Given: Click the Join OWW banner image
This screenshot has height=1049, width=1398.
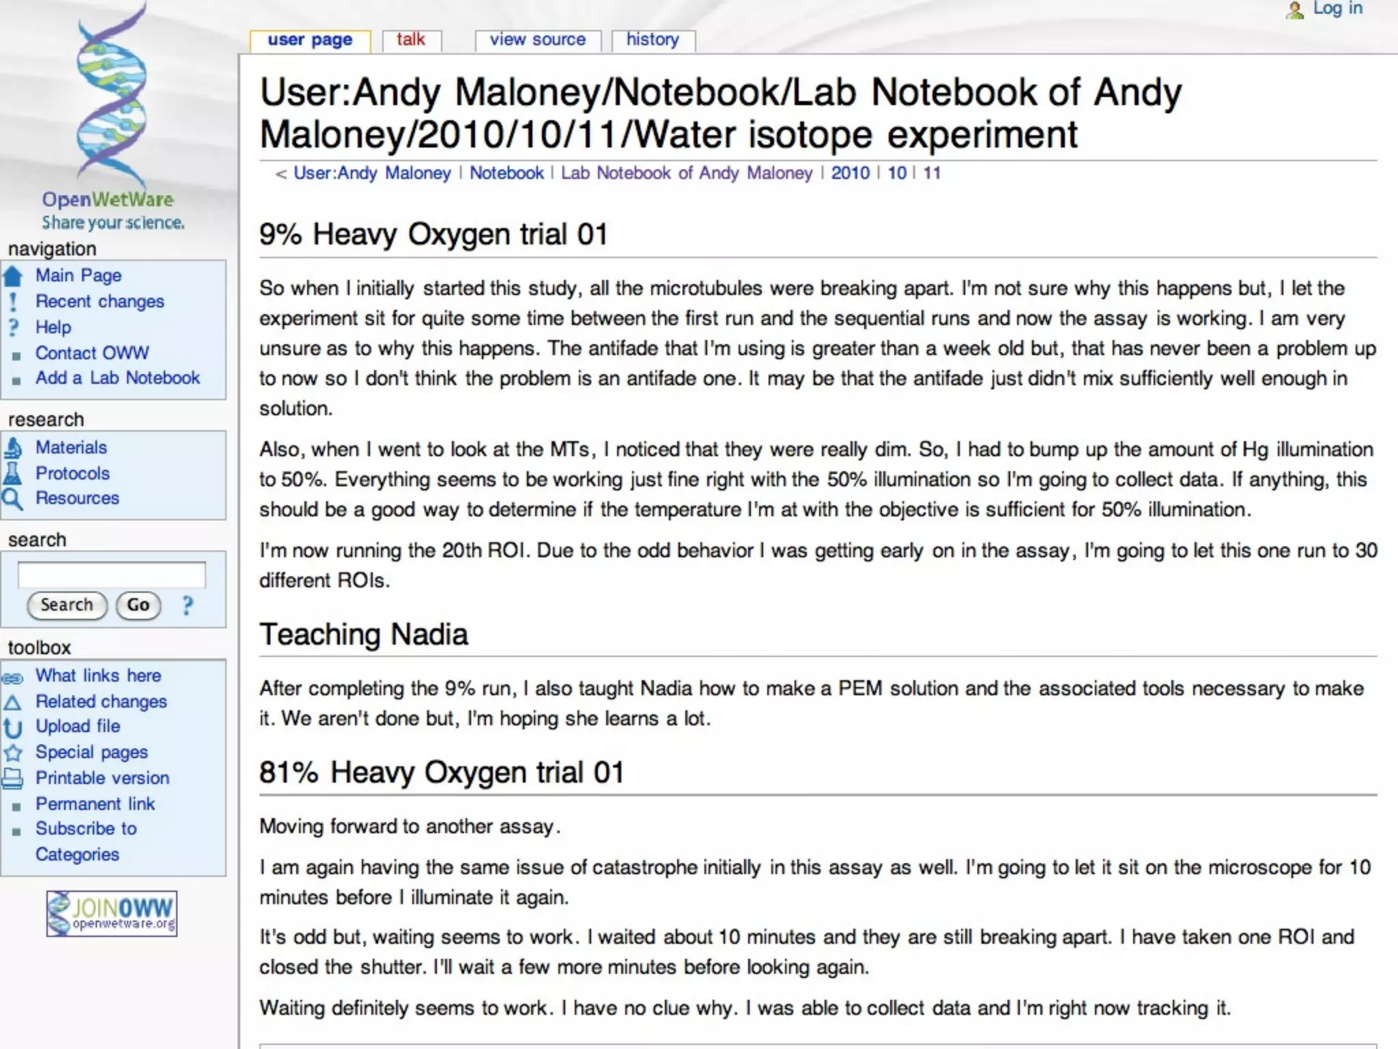Looking at the screenshot, I should [x=112, y=913].
